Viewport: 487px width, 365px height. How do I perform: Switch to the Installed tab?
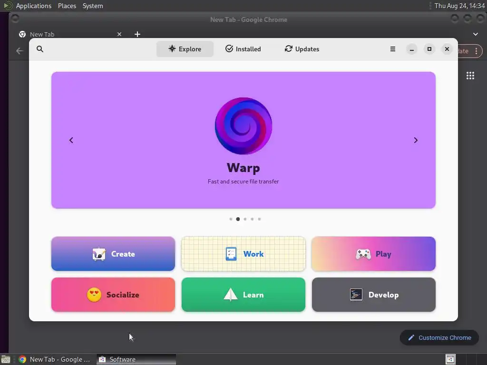point(243,49)
